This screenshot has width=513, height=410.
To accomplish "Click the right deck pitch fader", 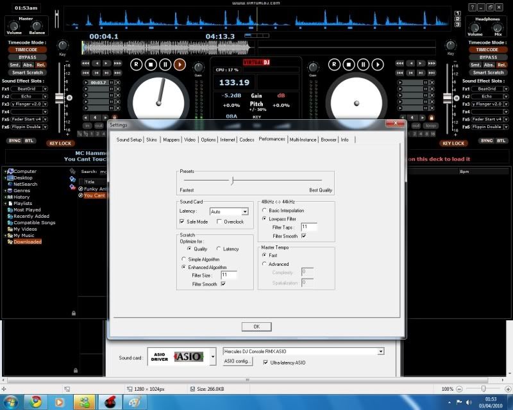I will [447, 98].
